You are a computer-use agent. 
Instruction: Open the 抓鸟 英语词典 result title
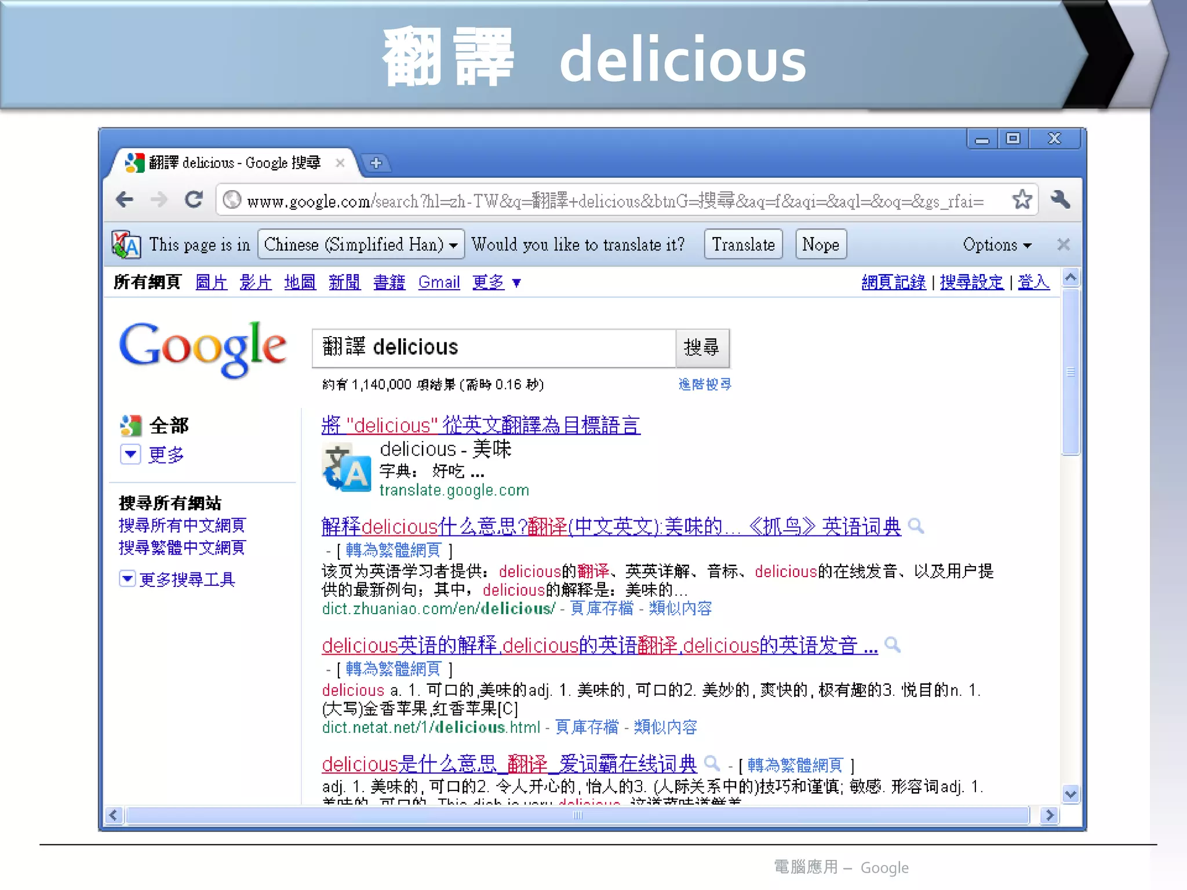click(x=611, y=526)
